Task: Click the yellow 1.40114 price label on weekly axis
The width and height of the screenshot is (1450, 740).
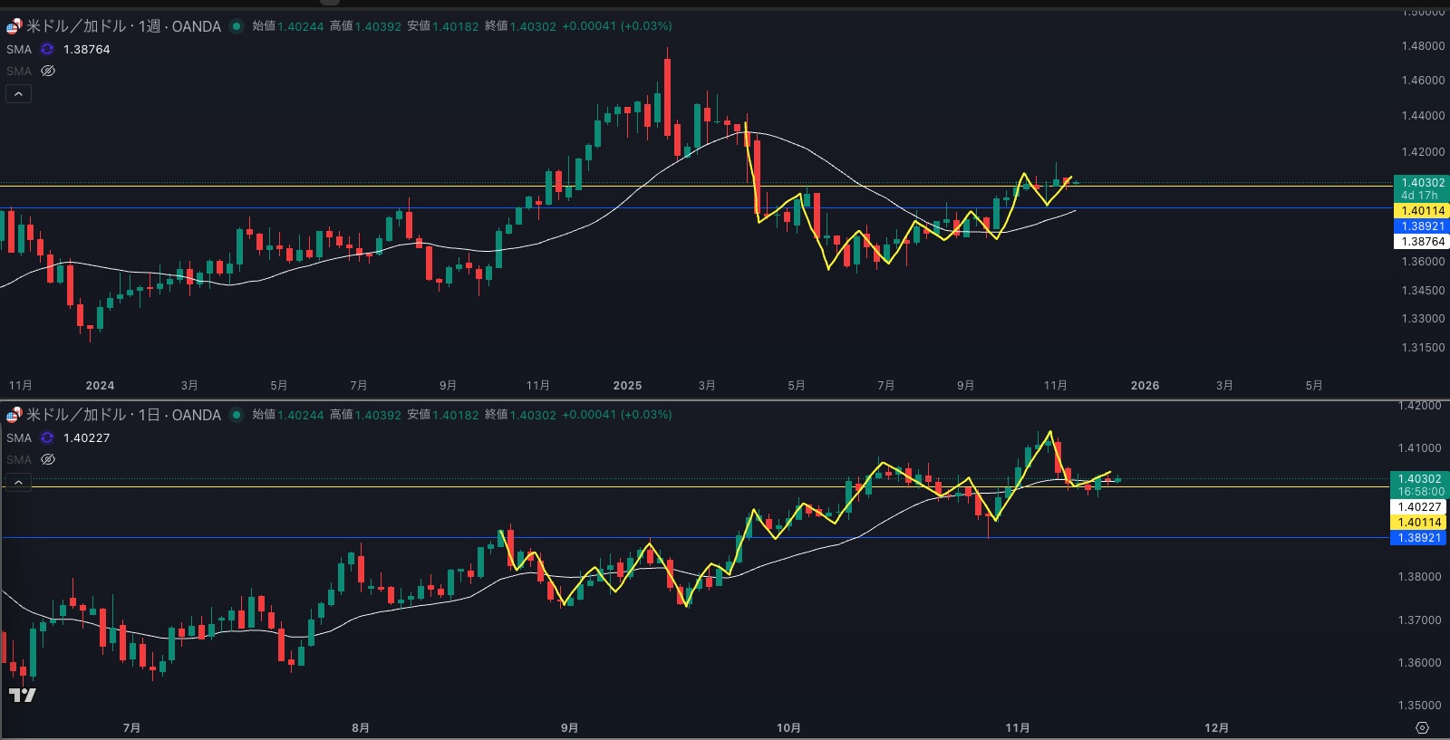Action: pos(1422,211)
